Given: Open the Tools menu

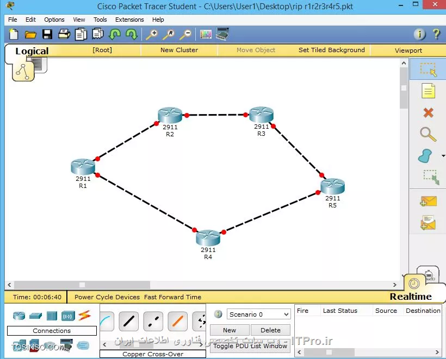Looking at the screenshot, I should [100, 20].
